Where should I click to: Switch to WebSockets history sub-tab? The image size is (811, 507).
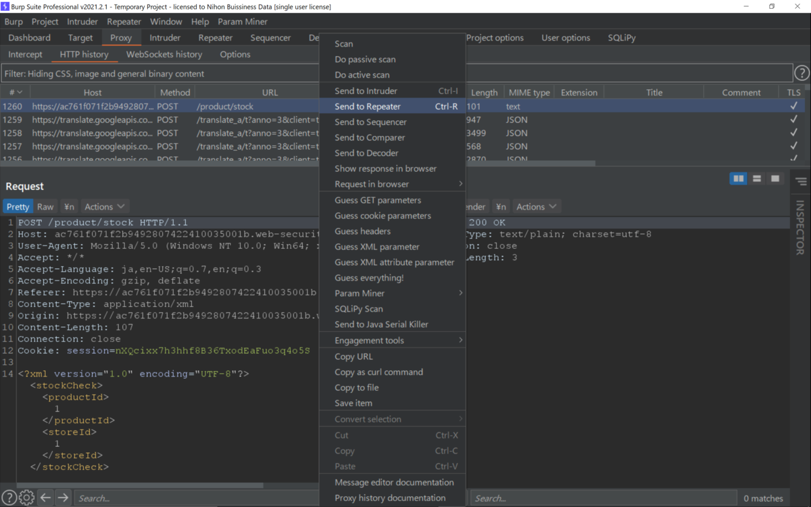click(164, 54)
